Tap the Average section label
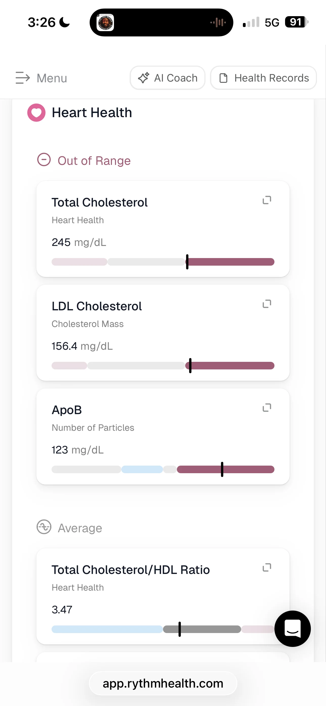The height and width of the screenshot is (706, 326). pyautogui.click(x=80, y=528)
